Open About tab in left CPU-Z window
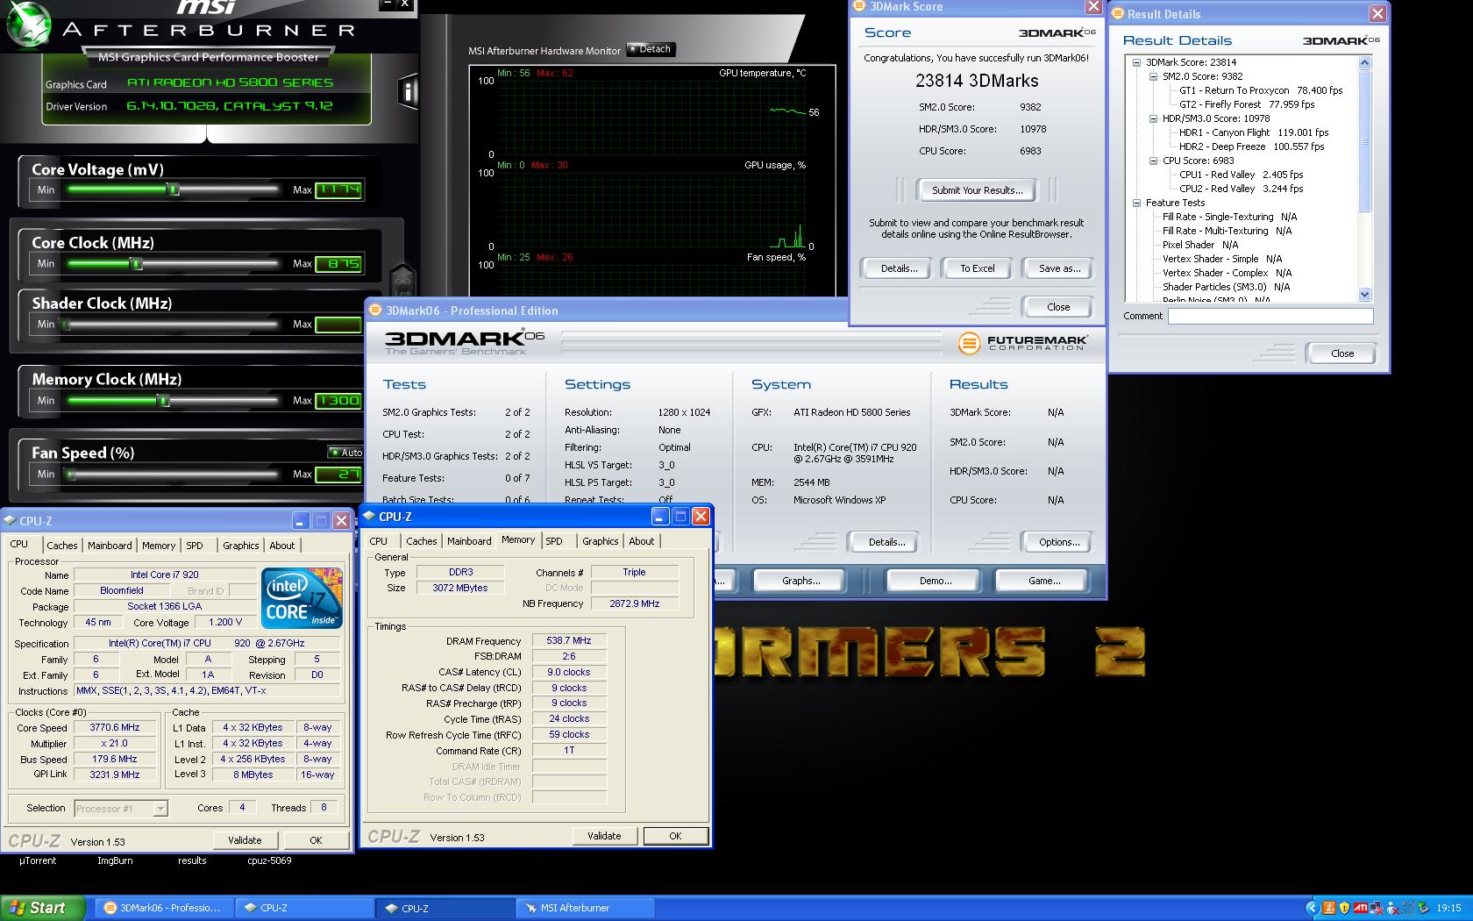Screen dimensions: 1473x921 (281, 546)
